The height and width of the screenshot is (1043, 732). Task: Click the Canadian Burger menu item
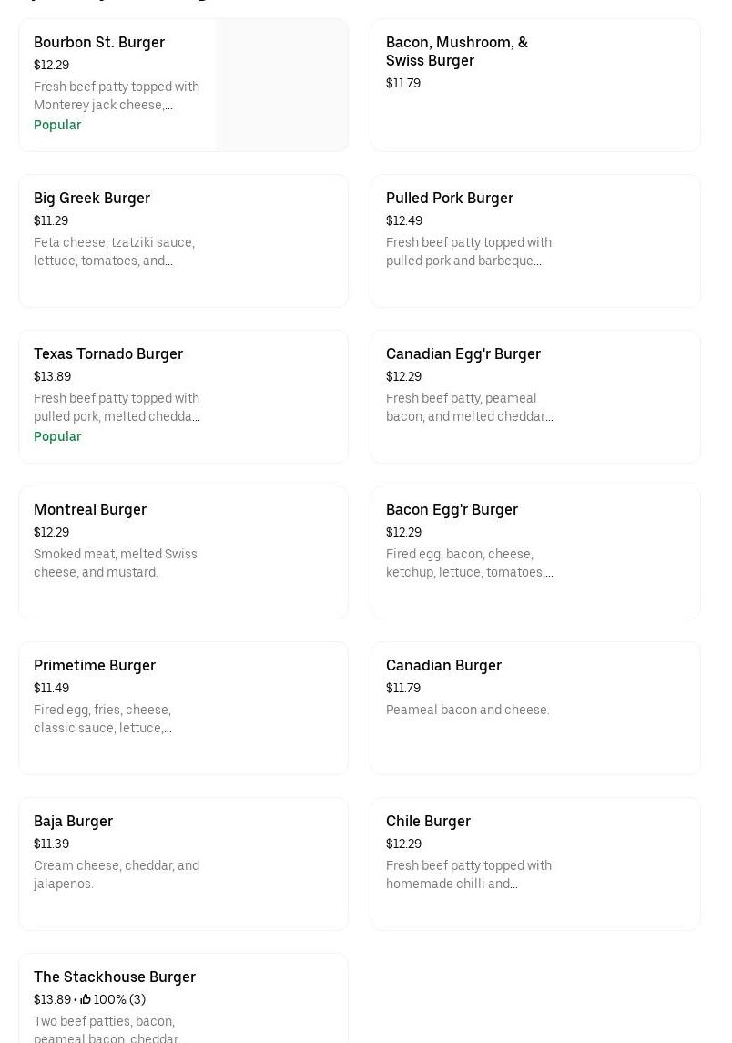(535, 708)
